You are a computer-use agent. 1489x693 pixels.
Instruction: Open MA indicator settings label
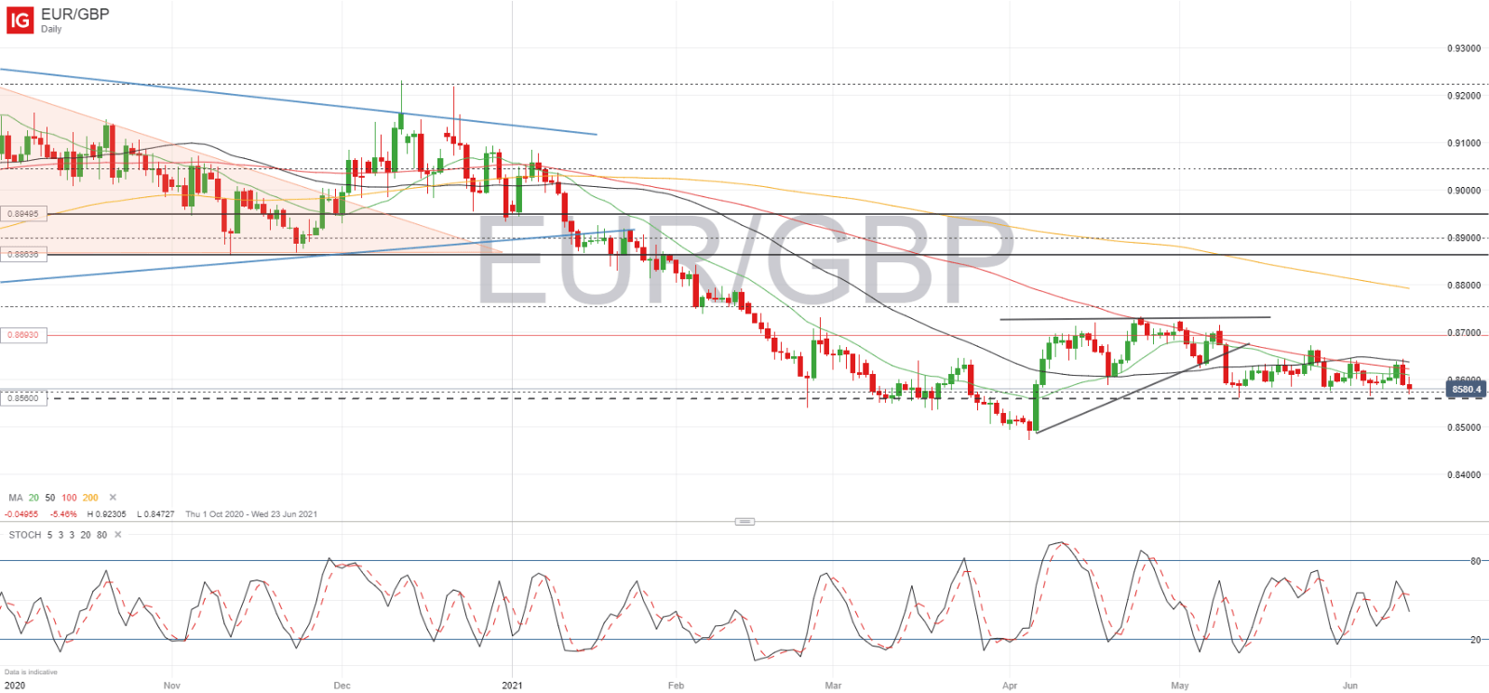(16, 498)
